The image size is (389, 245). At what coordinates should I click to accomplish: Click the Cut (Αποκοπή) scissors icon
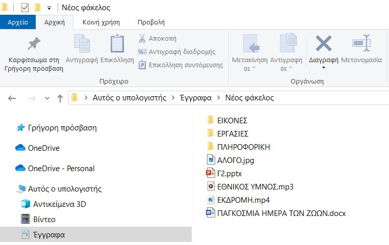pyautogui.click(x=142, y=39)
